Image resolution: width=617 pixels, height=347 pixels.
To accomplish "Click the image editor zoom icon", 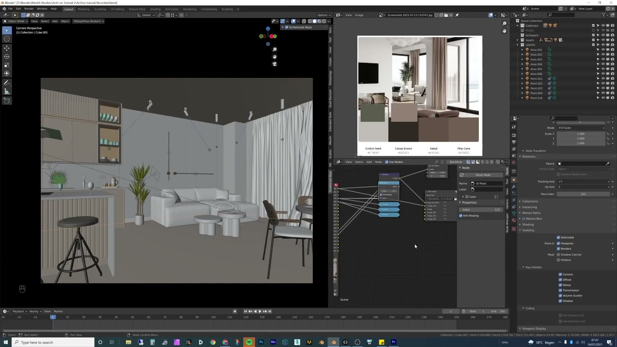I will tap(504, 23).
